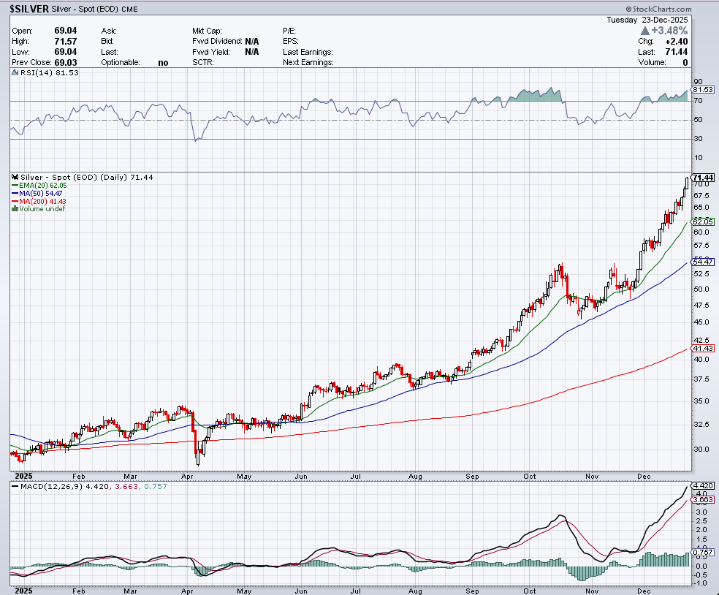
Task: Click the RSI axis label 30
Action: (698, 139)
